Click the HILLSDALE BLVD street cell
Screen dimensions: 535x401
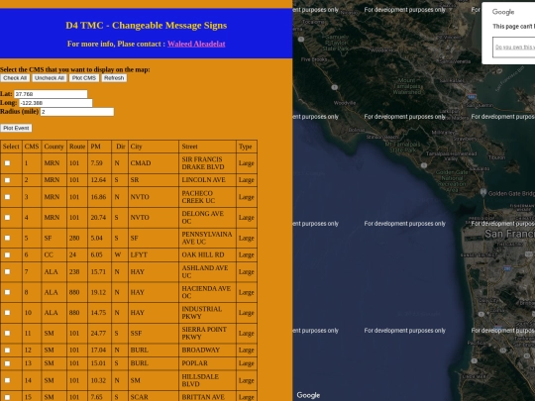pos(207,380)
